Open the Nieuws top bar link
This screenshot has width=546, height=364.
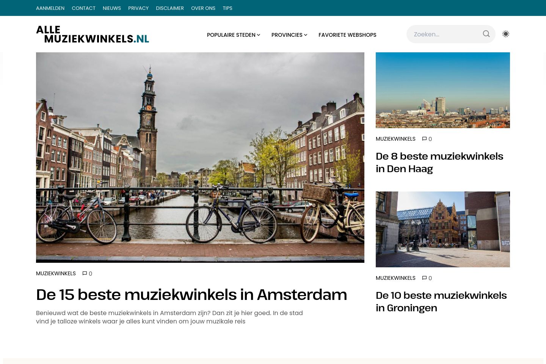(x=112, y=8)
